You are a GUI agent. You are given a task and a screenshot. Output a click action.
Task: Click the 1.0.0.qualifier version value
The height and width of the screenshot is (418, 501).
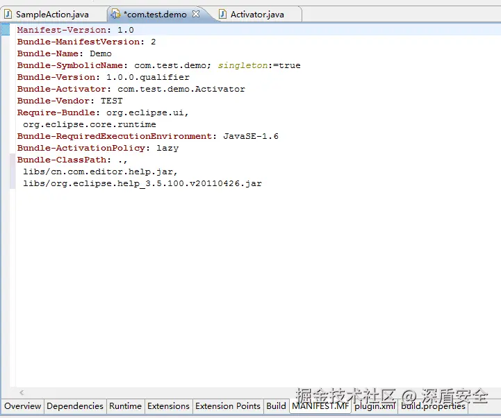point(148,77)
